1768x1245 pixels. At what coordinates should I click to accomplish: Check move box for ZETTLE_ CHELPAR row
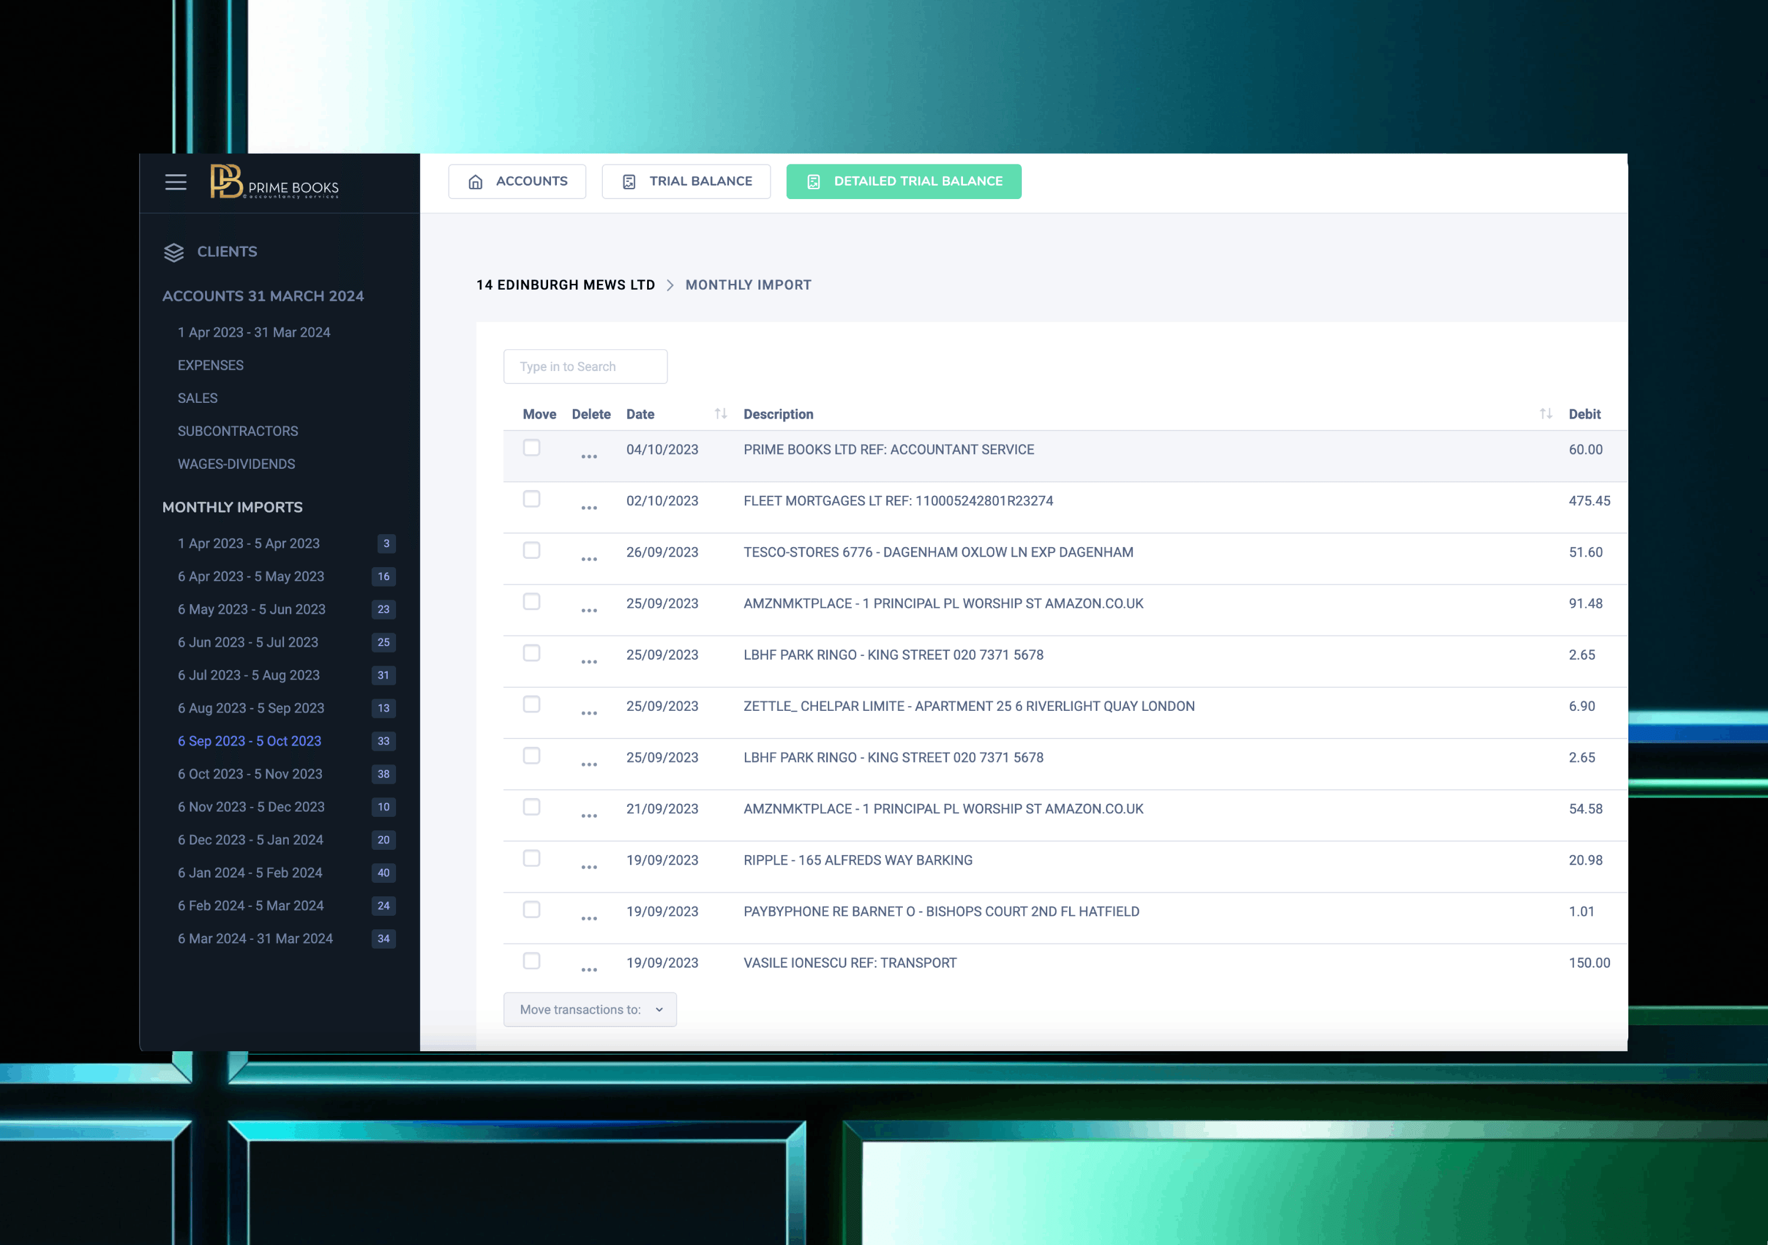pos(532,704)
